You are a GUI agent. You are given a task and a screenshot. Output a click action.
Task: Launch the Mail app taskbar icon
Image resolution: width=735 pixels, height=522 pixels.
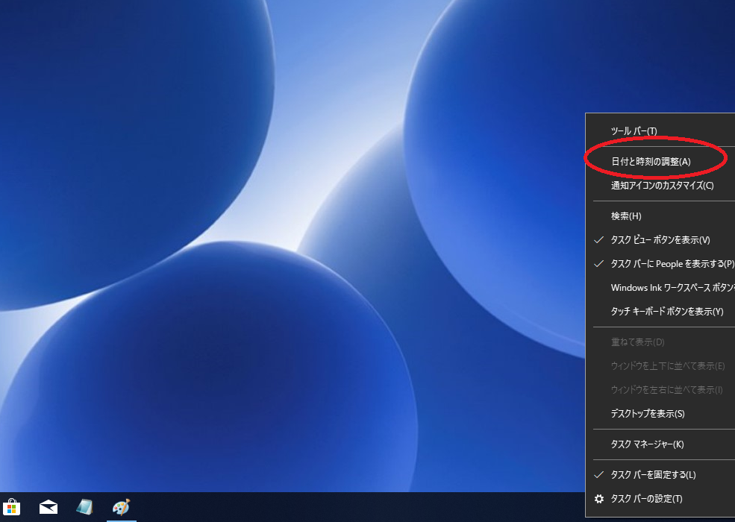coord(49,508)
